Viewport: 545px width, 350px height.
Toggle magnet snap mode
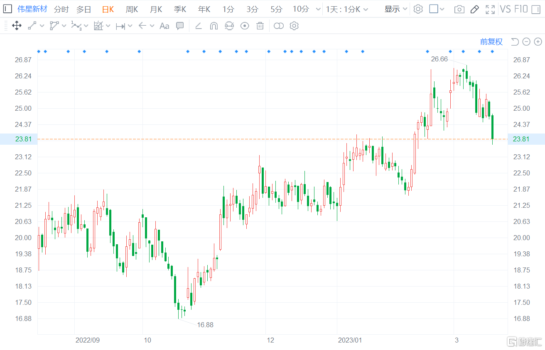(x=214, y=26)
